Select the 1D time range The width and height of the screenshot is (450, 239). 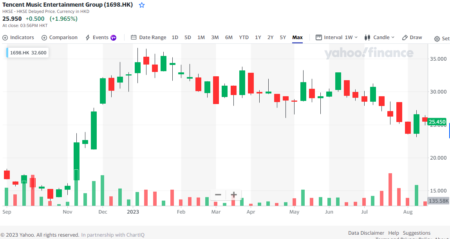[x=175, y=38]
